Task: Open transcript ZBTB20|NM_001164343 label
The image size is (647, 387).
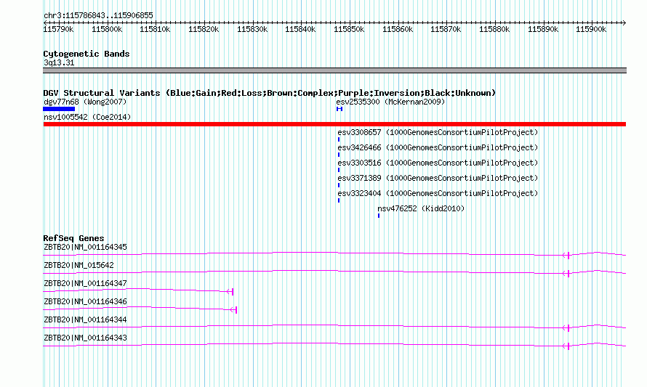Action: [x=85, y=338]
